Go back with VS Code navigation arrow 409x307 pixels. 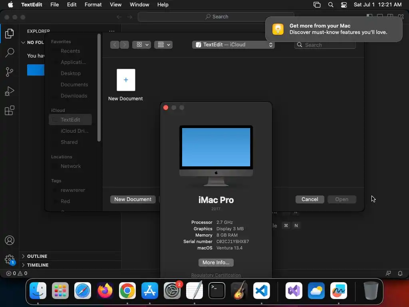pos(119,17)
